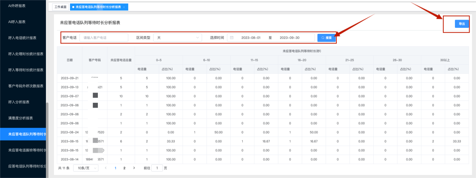Go to next page arrow in pagination
The image size is (476, 178).
click(x=134, y=168)
